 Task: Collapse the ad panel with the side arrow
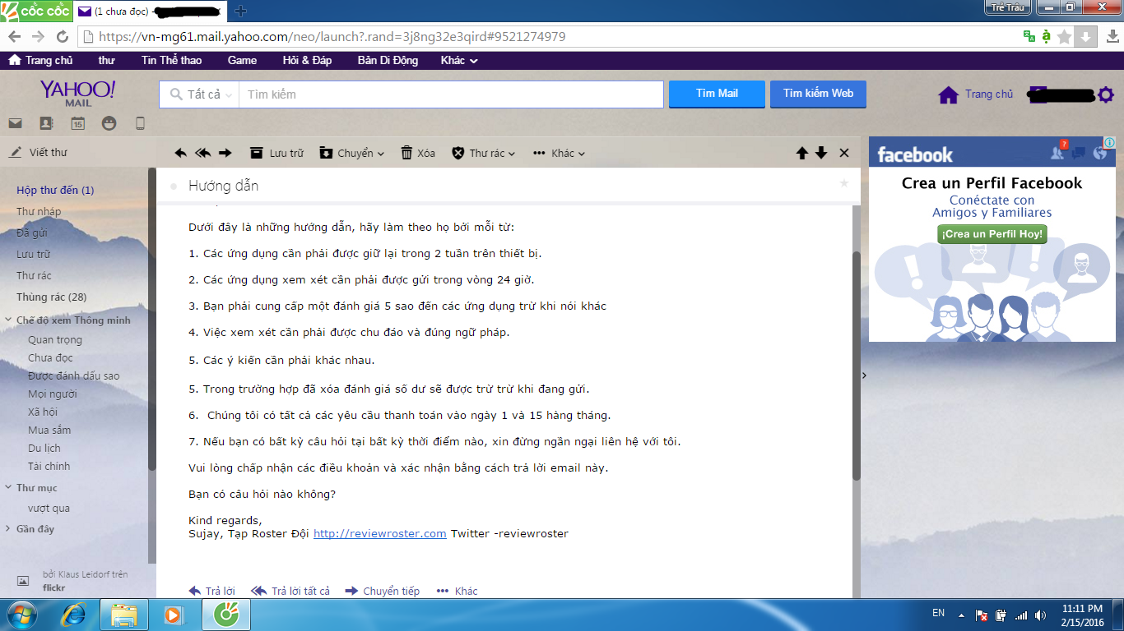click(x=864, y=375)
